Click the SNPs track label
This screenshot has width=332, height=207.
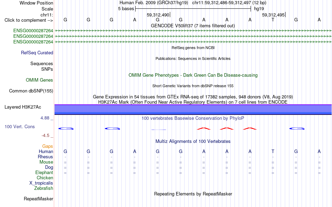pos(47,69)
